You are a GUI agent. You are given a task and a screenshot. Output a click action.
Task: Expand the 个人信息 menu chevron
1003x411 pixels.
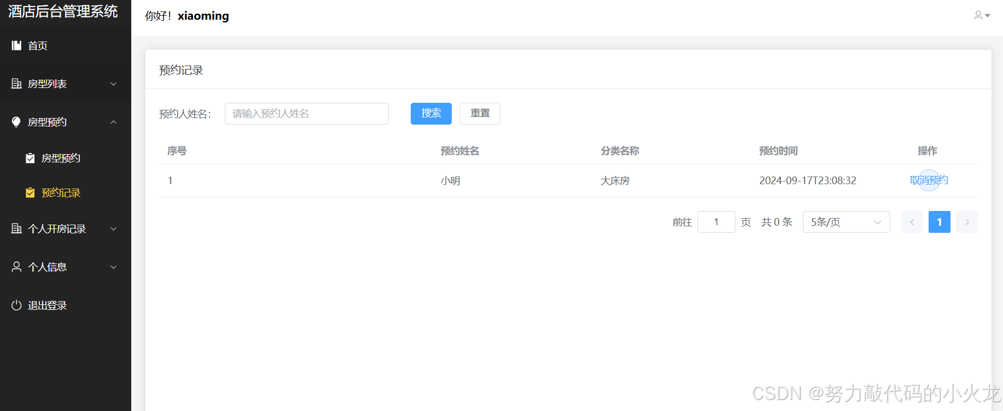[x=114, y=267]
